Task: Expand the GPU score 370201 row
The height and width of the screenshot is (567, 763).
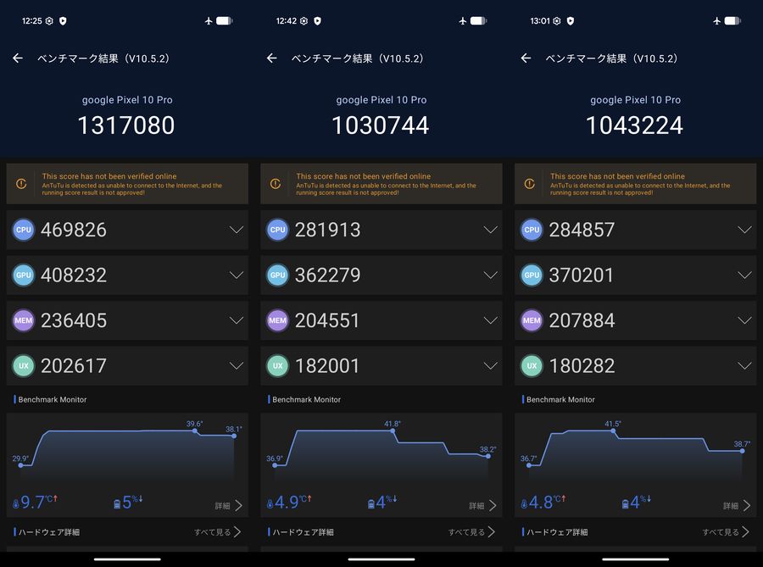Action: pos(744,275)
